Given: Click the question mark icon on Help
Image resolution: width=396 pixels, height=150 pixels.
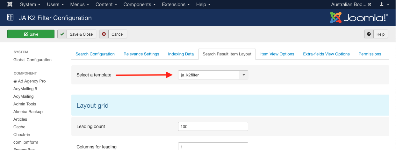Looking at the screenshot, I should [369, 34].
